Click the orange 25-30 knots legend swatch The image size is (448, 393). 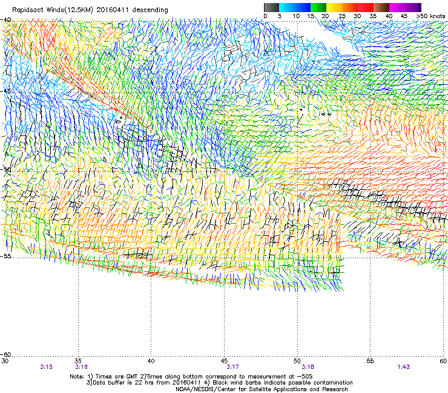(x=350, y=7)
